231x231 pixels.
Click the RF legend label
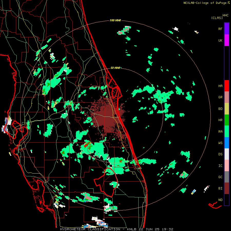click(x=220, y=29)
